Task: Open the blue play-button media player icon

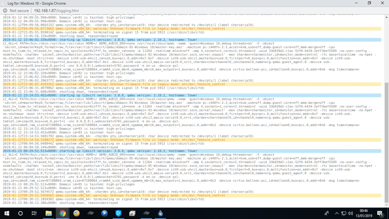Action: click(x=104, y=213)
